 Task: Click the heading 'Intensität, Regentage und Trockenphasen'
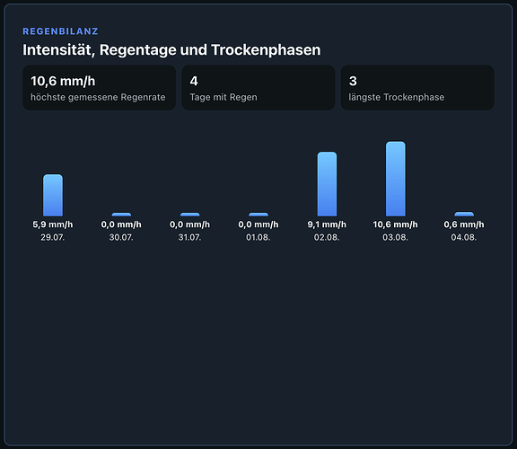(x=171, y=50)
